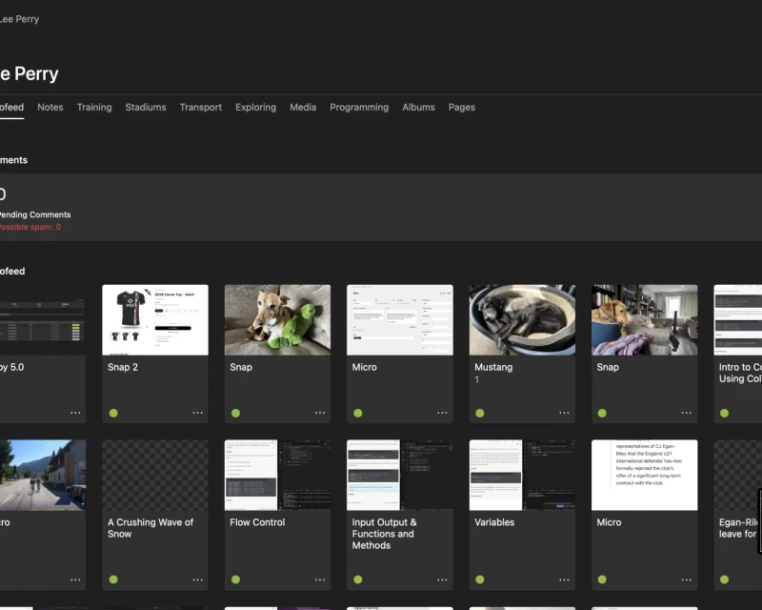This screenshot has width=762, height=610.
Task: Click green status dot on Intro to Co card
Action: tap(725, 413)
